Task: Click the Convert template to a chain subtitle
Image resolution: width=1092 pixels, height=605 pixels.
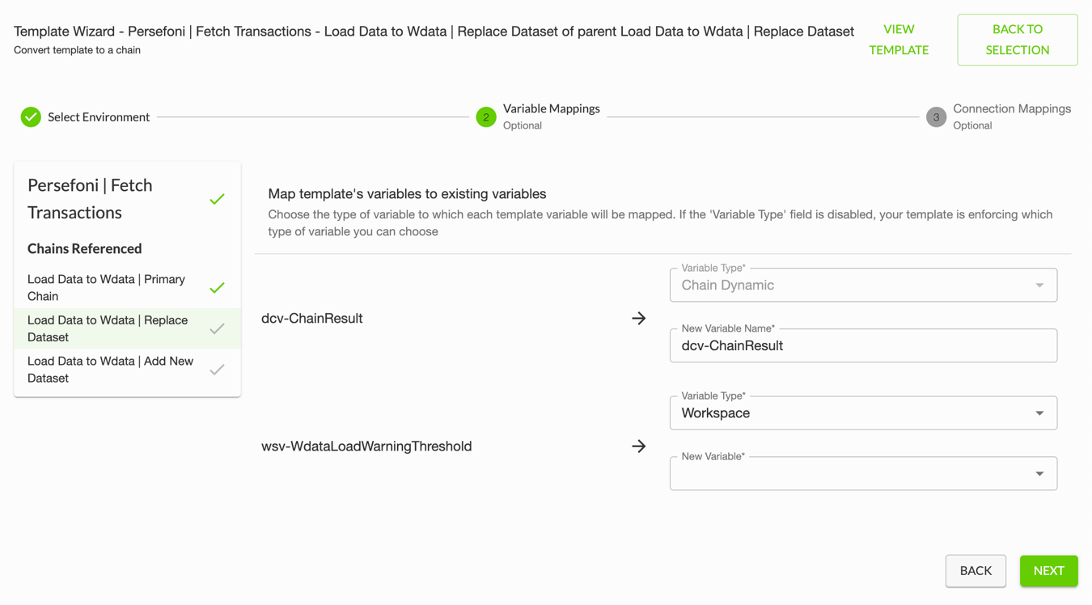Action: pos(77,50)
